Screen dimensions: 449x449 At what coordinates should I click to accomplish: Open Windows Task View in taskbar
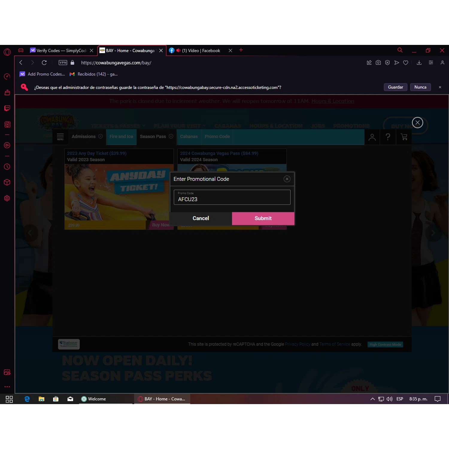[9, 399]
